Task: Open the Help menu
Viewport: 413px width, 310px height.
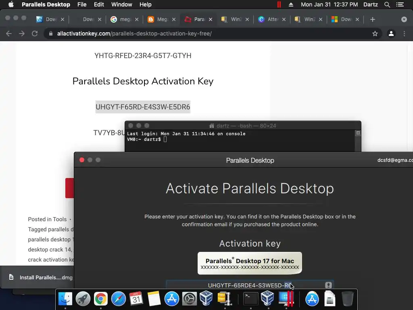Action: [145, 4]
